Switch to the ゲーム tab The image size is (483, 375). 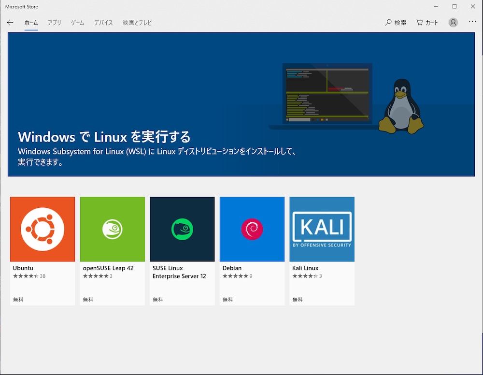coord(78,23)
